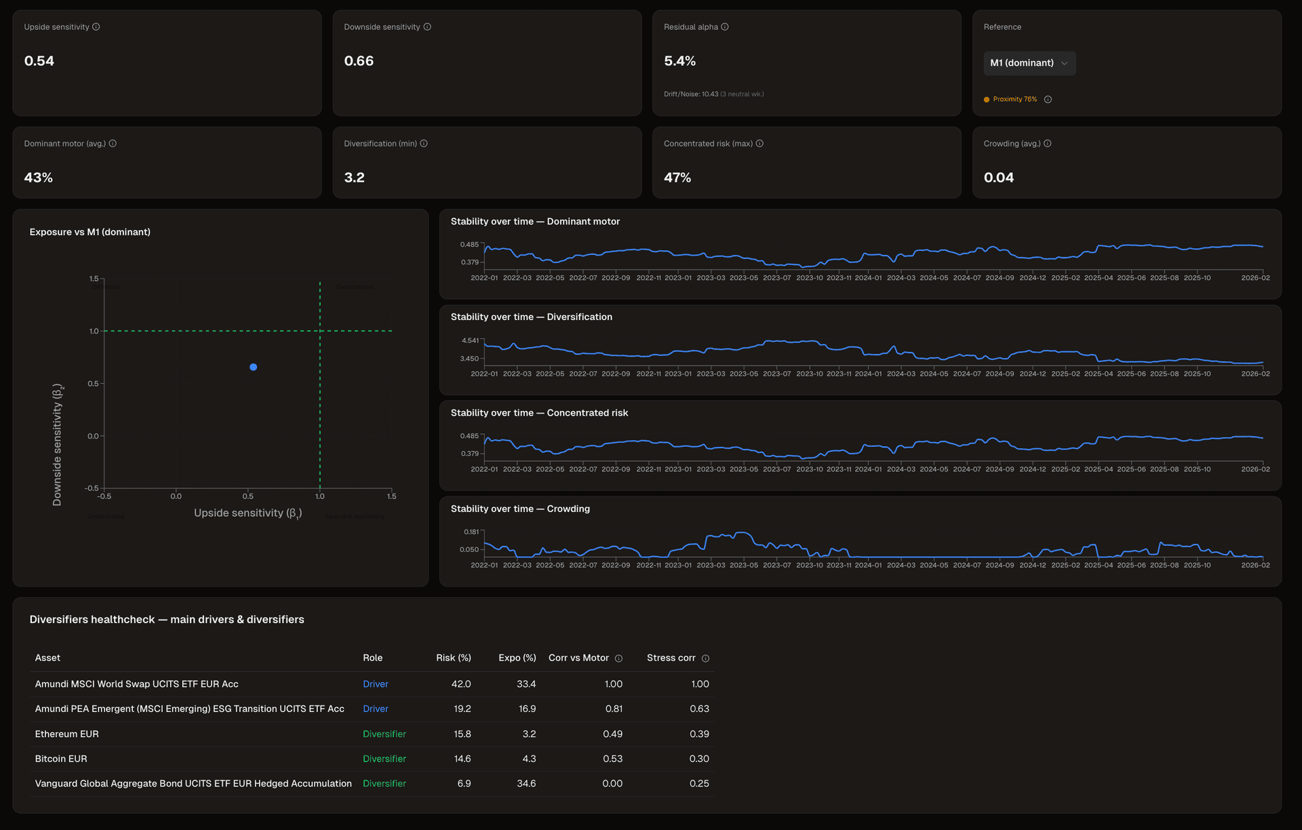
Task: Open the Upside sensitivity info tooltip
Action: point(96,26)
